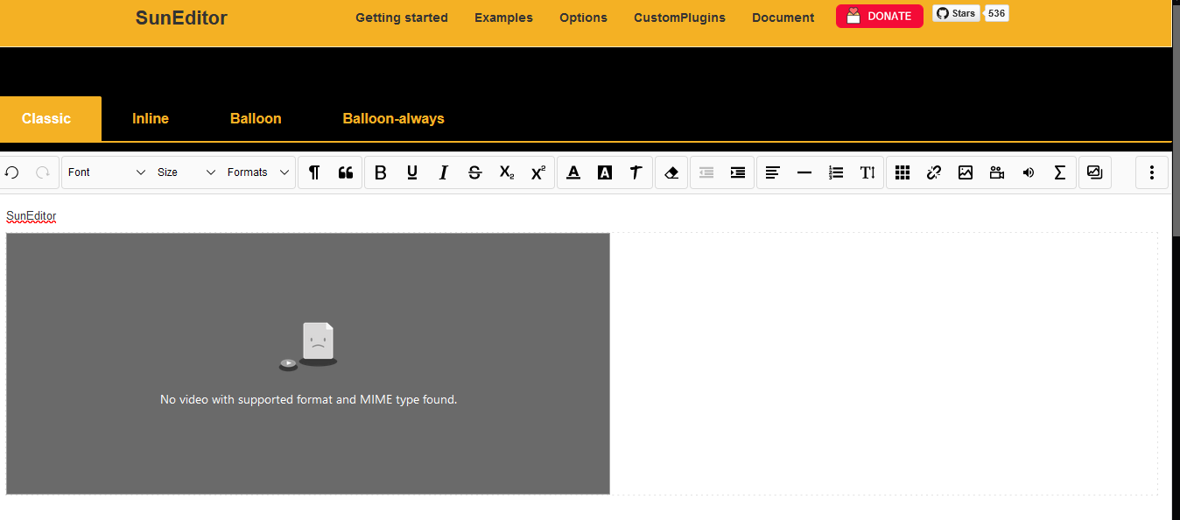1180x520 pixels.
Task: Enable subscript formatting
Action: 507,172
